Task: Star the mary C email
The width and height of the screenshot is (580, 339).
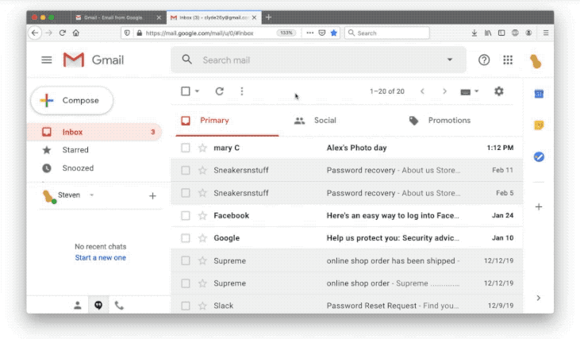Action: 202,148
